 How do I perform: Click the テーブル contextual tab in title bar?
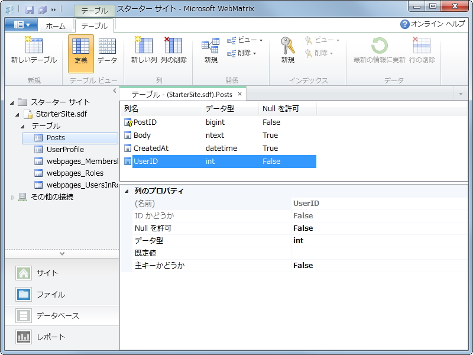pos(94,11)
